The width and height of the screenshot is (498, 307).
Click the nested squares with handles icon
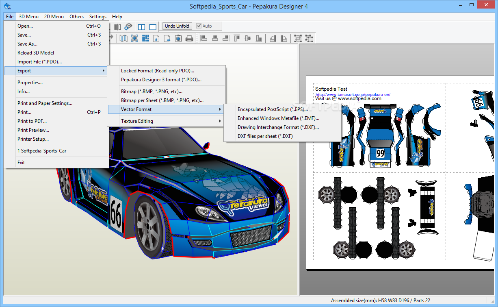click(298, 38)
